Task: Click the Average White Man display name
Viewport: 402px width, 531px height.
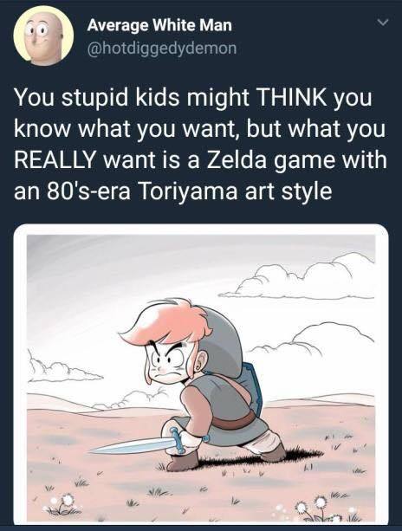Action: pyautogui.click(x=159, y=25)
